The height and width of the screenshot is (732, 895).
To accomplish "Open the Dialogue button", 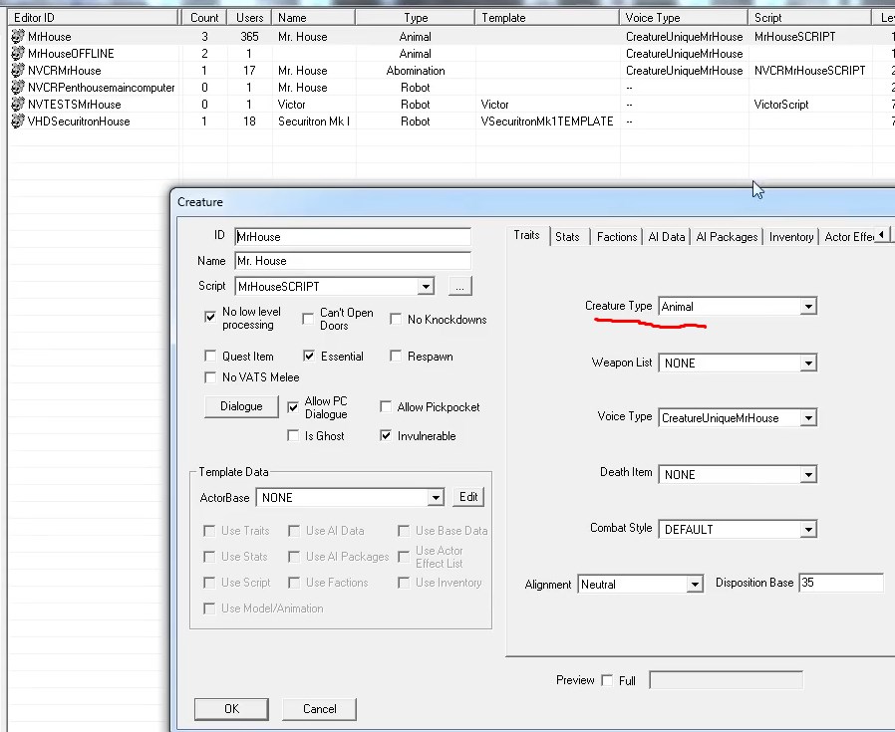I will coord(241,406).
